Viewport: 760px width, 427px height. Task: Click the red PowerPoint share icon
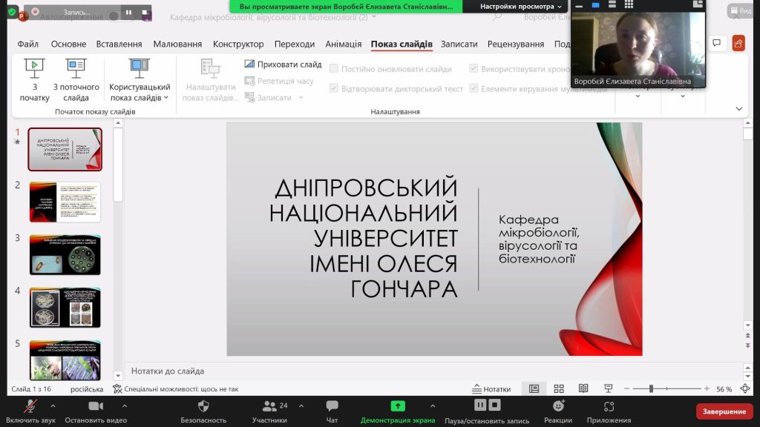click(738, 43)
